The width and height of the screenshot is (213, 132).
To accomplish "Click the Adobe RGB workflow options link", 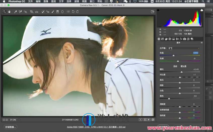I will (x=96, y=127).
